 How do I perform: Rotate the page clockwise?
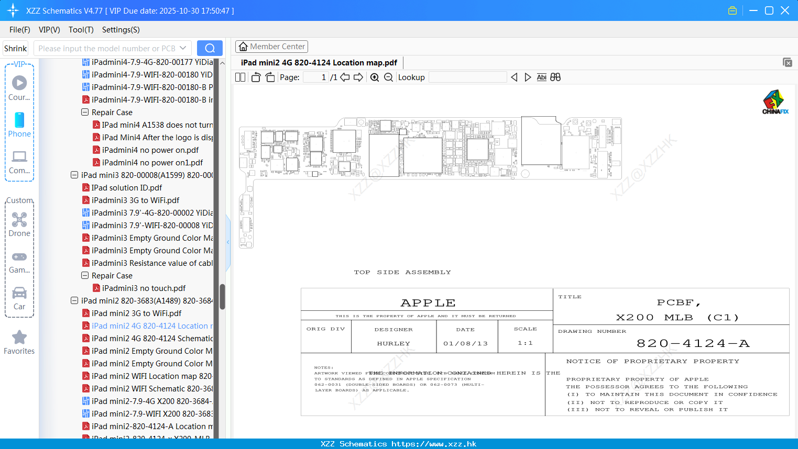click(x=270, y=77)
